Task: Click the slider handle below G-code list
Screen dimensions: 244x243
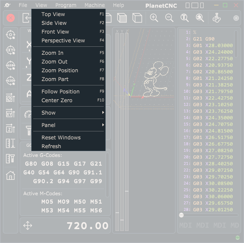Action: point(181,215)
